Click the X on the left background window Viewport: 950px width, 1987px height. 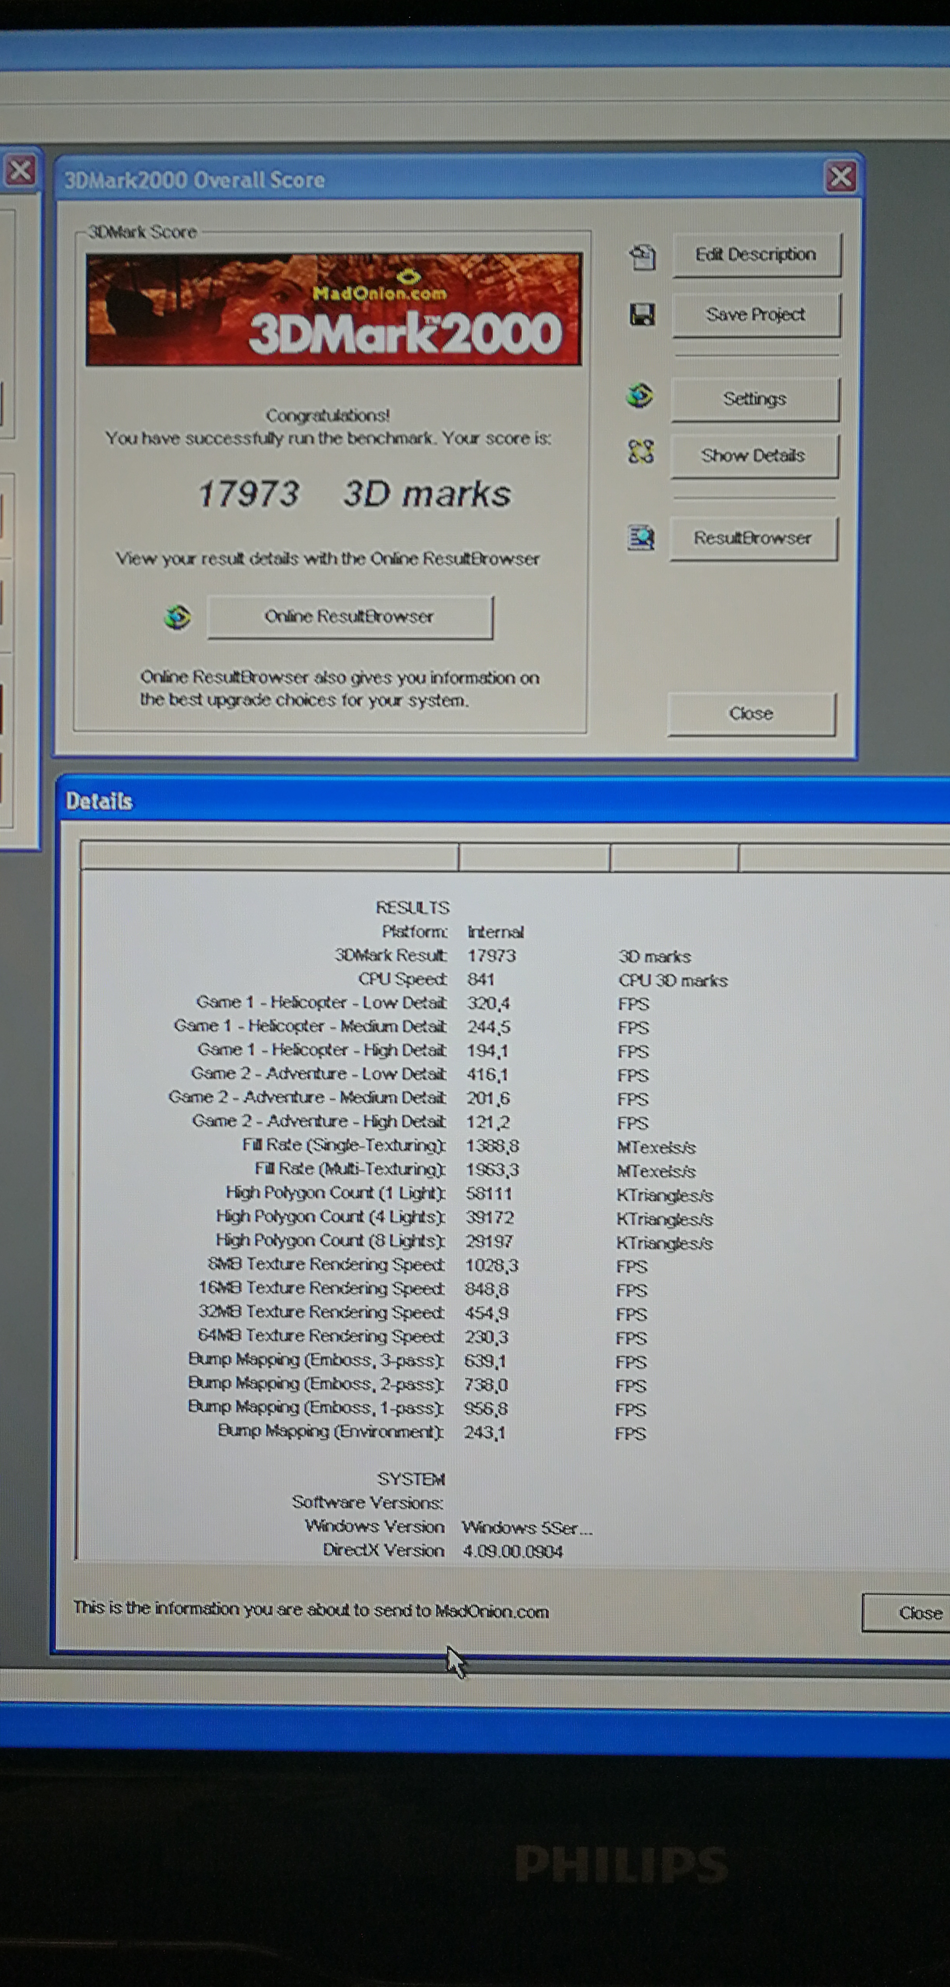(x=20, y=170)
